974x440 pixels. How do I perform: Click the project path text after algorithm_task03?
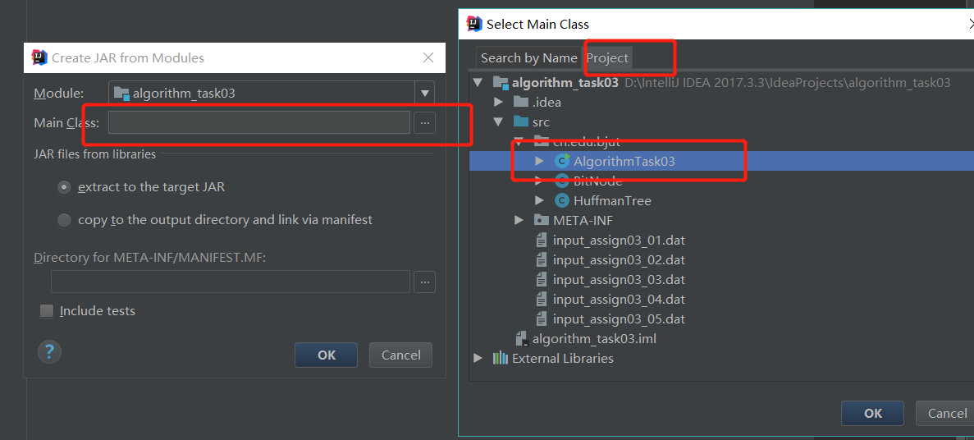point(788,83)
